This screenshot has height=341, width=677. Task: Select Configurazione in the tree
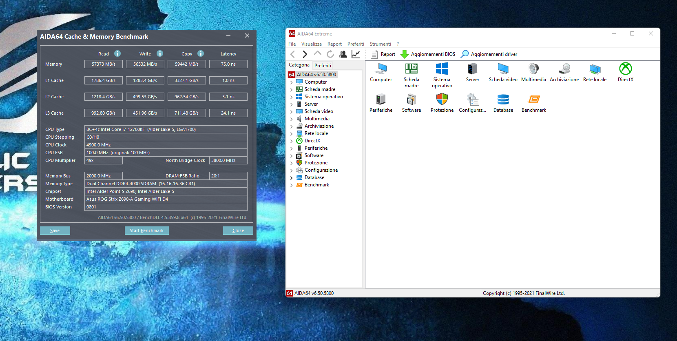point(321,170)
